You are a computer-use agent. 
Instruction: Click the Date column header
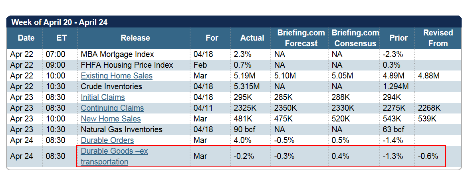[26, 38]
